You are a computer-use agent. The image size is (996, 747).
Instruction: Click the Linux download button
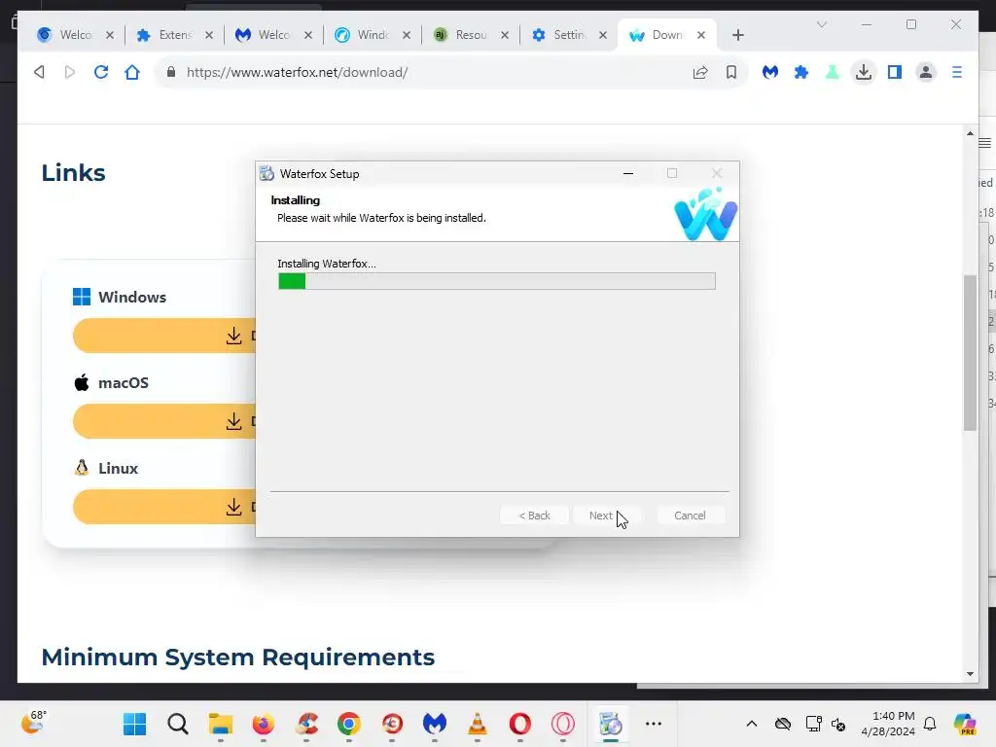point(164,507)
